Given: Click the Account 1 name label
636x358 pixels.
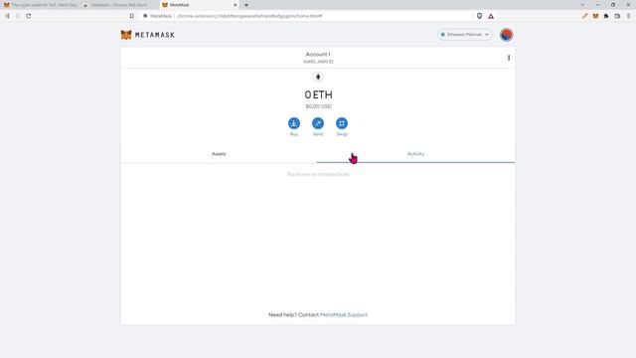Looking at the screenshot, I should (318, 54).
